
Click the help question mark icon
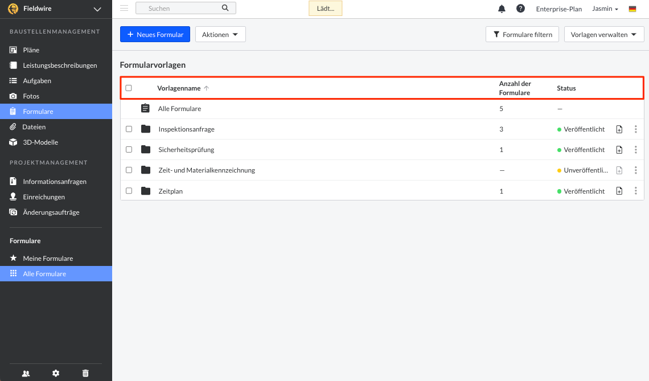(520, 9)
